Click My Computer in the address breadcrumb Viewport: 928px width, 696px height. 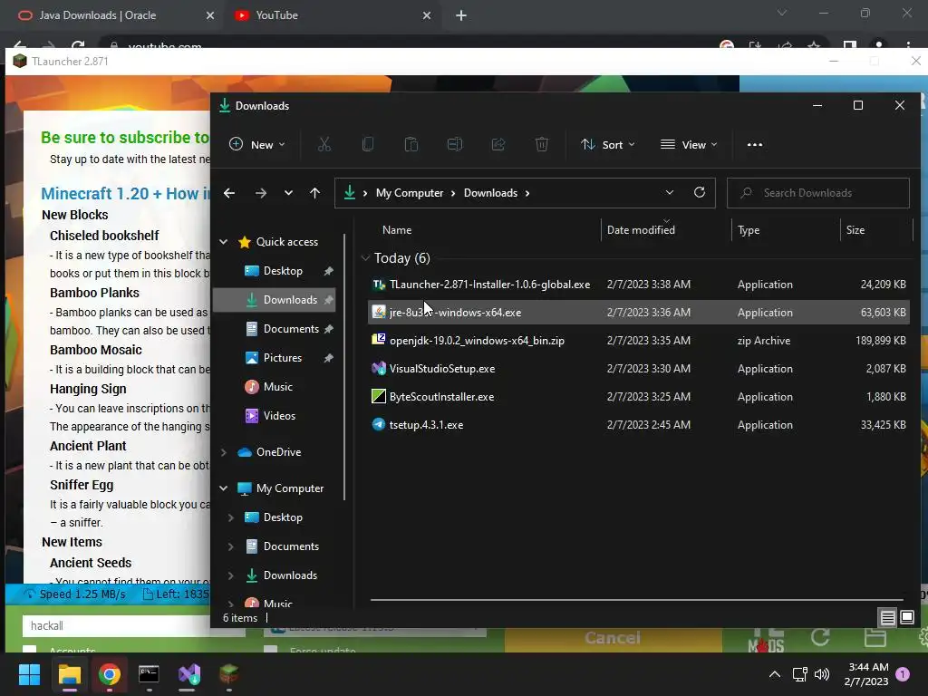(x=410, y=193)
